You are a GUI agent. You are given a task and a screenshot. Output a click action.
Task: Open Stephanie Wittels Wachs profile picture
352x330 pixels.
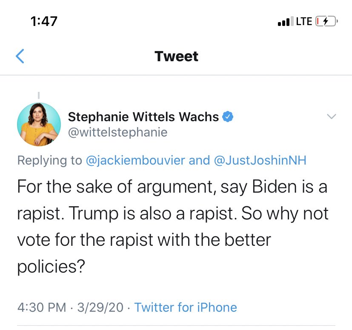[39, 124]
